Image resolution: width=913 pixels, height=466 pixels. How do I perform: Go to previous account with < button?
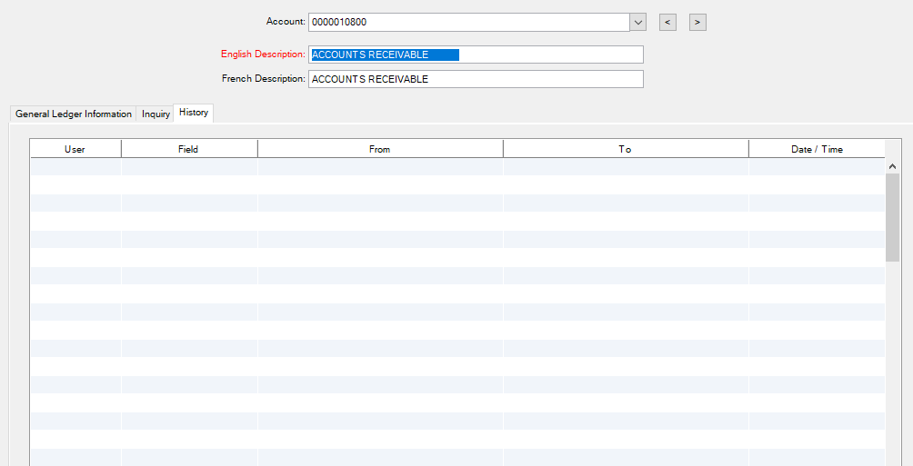coord(667,22)
